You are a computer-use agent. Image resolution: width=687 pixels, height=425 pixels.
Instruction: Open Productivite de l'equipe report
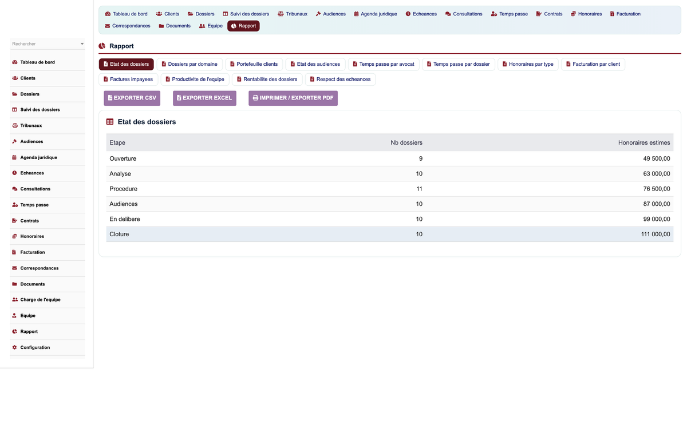(195, 80)
